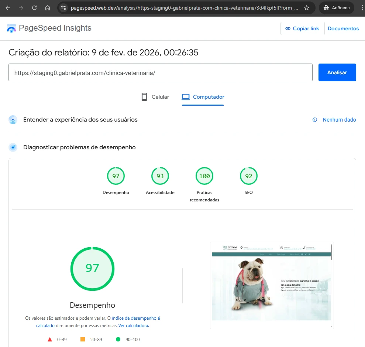
Task: Click the browser back arrow
Action: pyautogui.click(x=8, y=8)
